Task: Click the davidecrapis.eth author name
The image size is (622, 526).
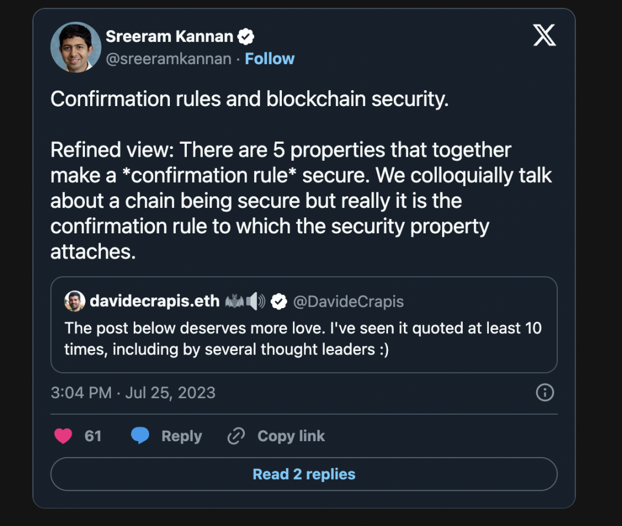Action: [x=154, y=302]
